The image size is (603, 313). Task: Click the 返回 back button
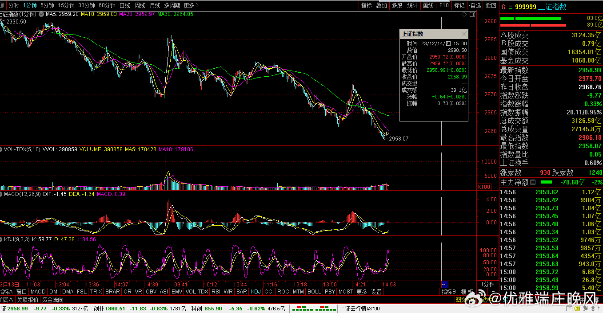pyautogui.click(x=491, y=5)
